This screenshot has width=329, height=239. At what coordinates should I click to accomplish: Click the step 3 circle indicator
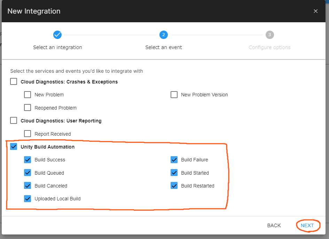pos(269,35)
